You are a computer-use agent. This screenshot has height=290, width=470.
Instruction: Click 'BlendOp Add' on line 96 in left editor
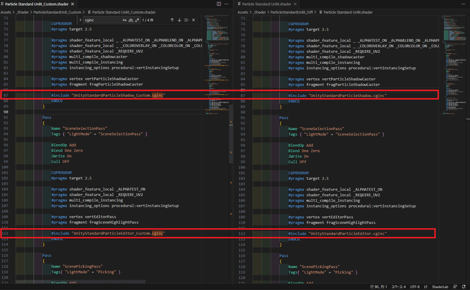(x=63, y=145)
